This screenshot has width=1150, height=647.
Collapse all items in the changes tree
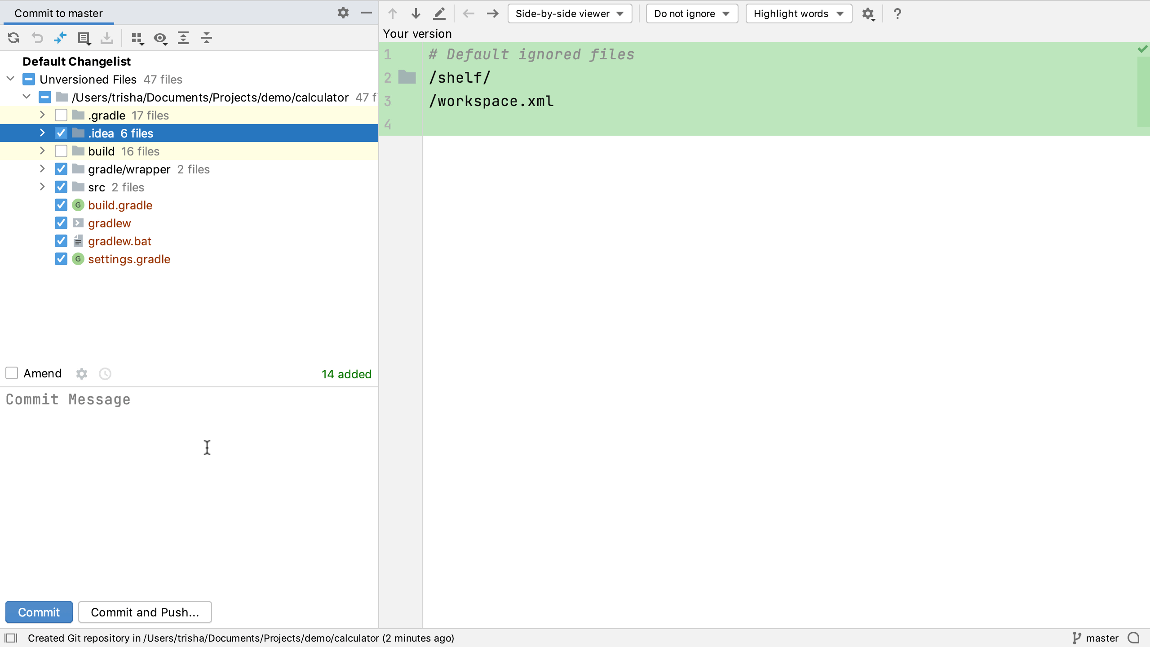point(207,39)
